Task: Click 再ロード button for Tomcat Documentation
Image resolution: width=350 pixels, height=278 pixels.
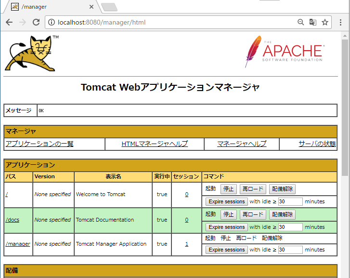Action: click(x=253, y=214)
